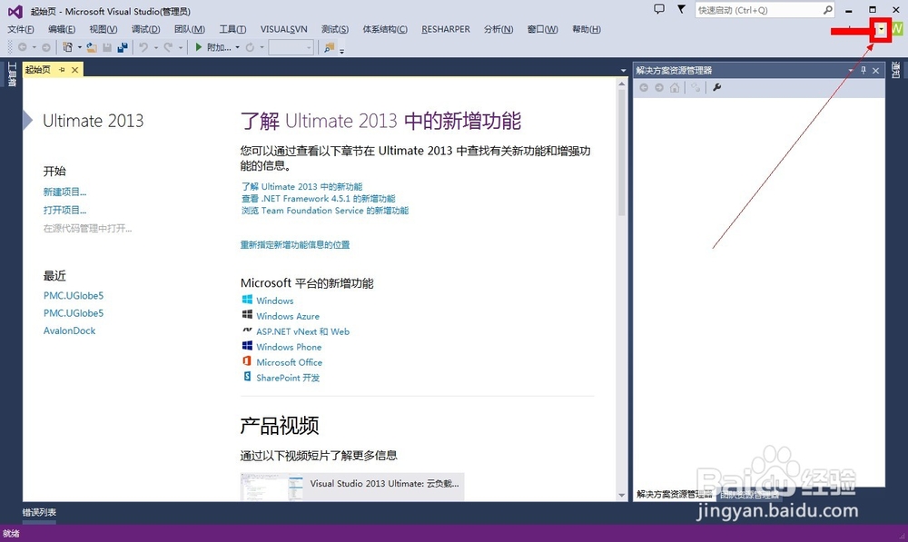This screenshot has width=908, height=542.
Task: Click the Navigate Backward toolbar icon
Action: point(22,47)
